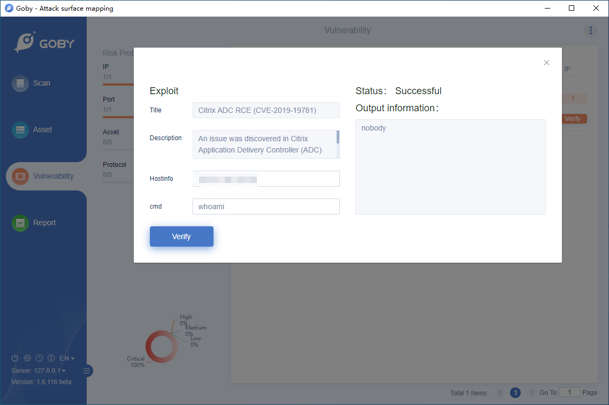
Task: Click the Asset menu label
Action: point(42,129)
